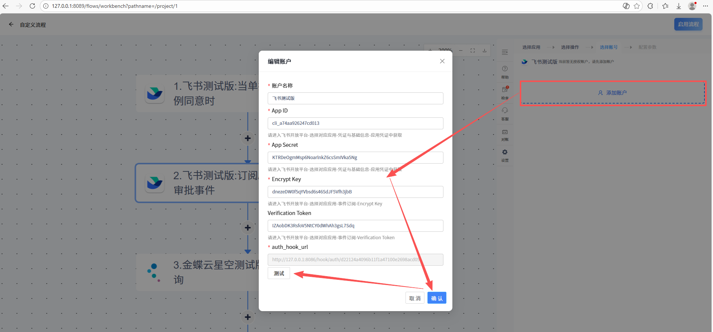The height and width of the screenshot is (332, 713).
Task: Click into the App ID field
Action: [355, 123]
